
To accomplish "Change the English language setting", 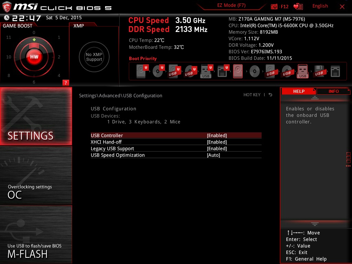I will pos(320,6).
